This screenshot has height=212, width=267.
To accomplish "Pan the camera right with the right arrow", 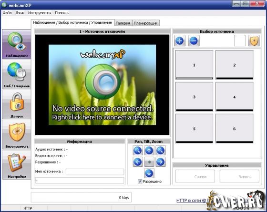I will [x=161, y=162].
